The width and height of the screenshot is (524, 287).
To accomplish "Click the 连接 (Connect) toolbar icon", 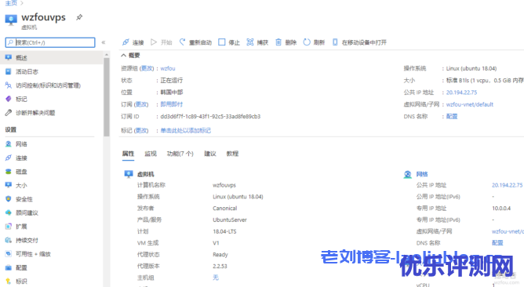I will [x=126, y=42].
